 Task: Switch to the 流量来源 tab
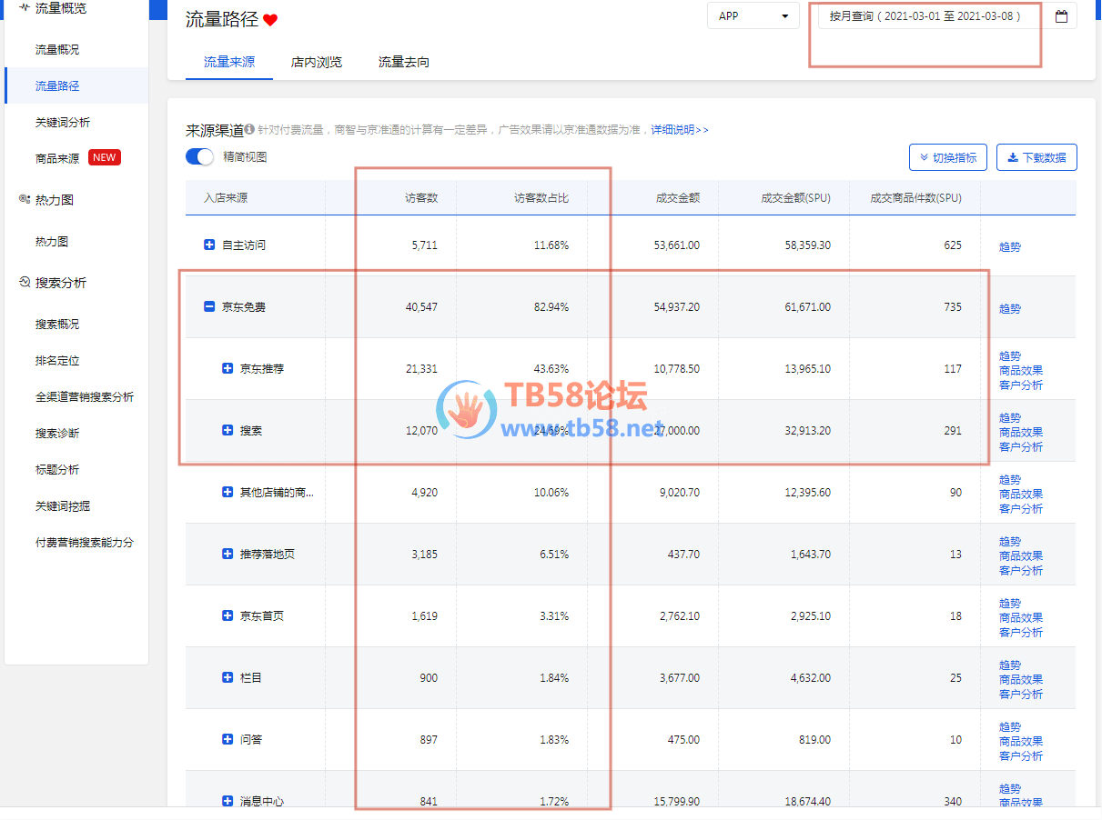[x=229, y=62]
